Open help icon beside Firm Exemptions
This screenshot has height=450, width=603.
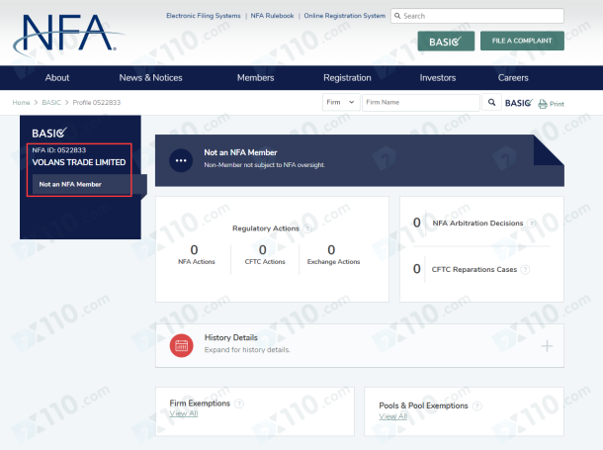239,404
